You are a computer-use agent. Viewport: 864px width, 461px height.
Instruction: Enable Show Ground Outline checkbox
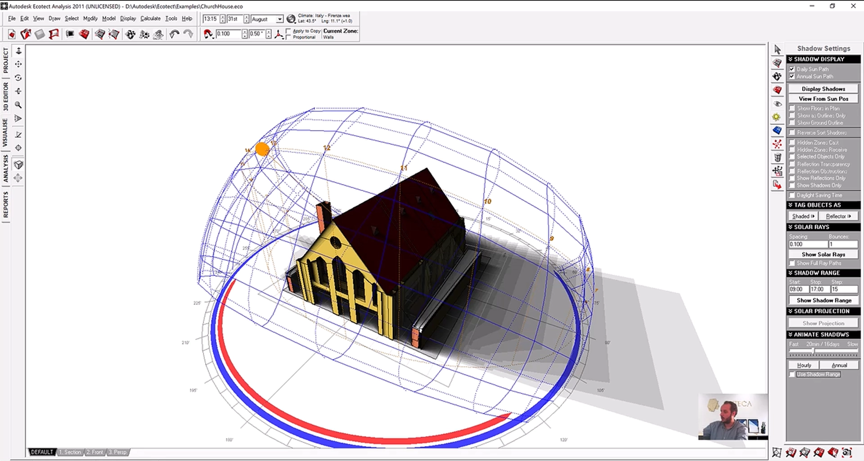(x=792, y=123)
